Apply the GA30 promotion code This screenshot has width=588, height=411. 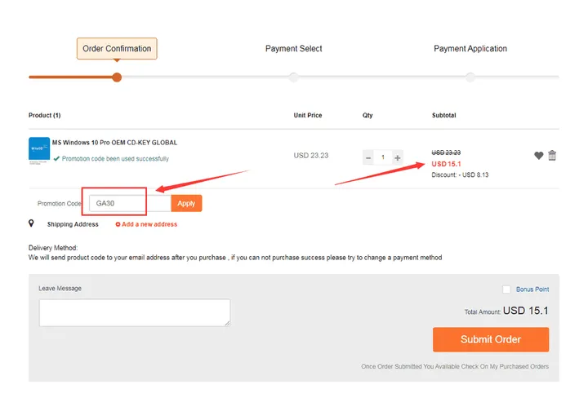[x=186, y=203]
